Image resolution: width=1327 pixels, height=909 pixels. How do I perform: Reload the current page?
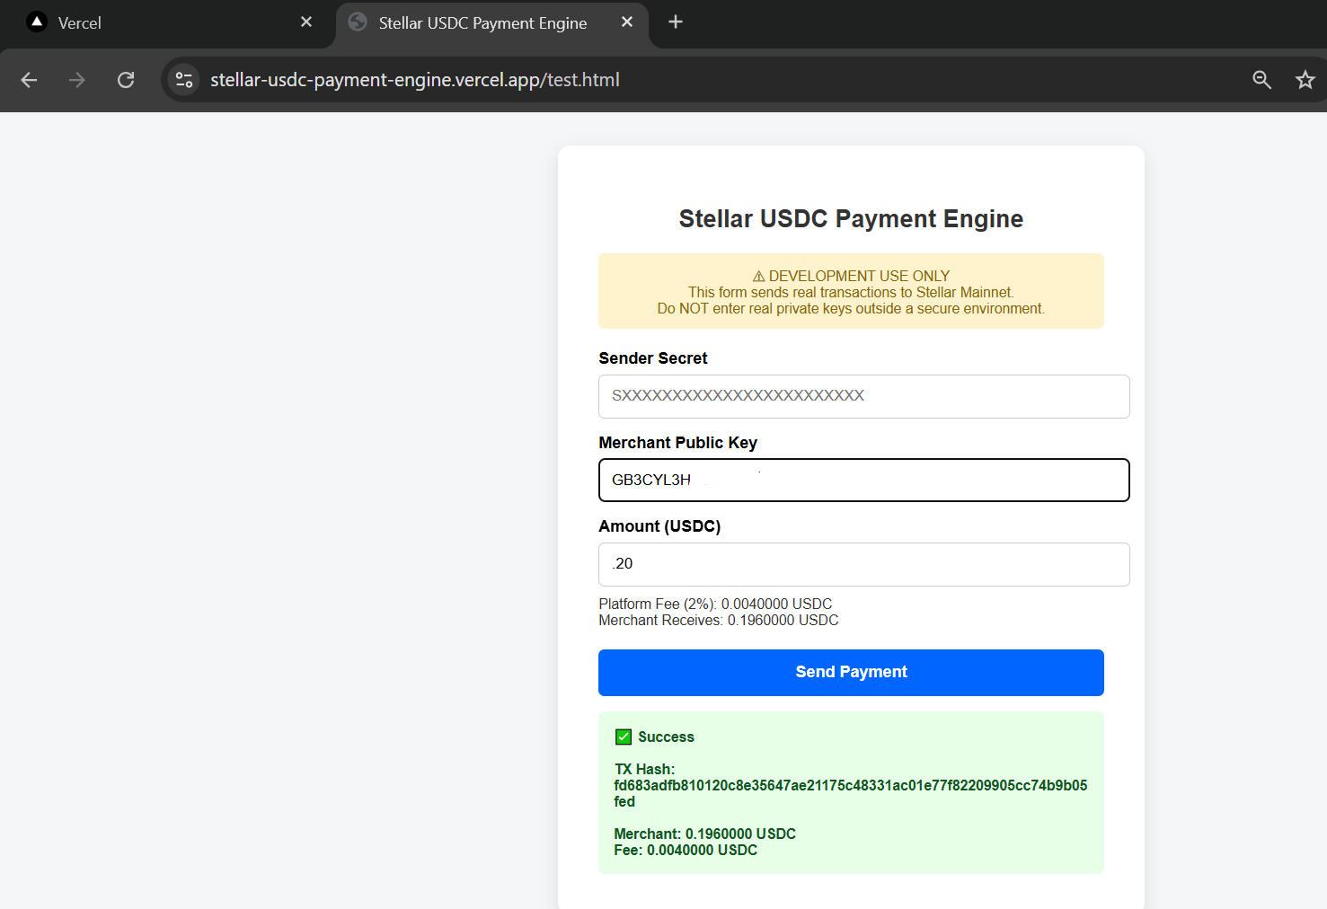tap(126, 80)
